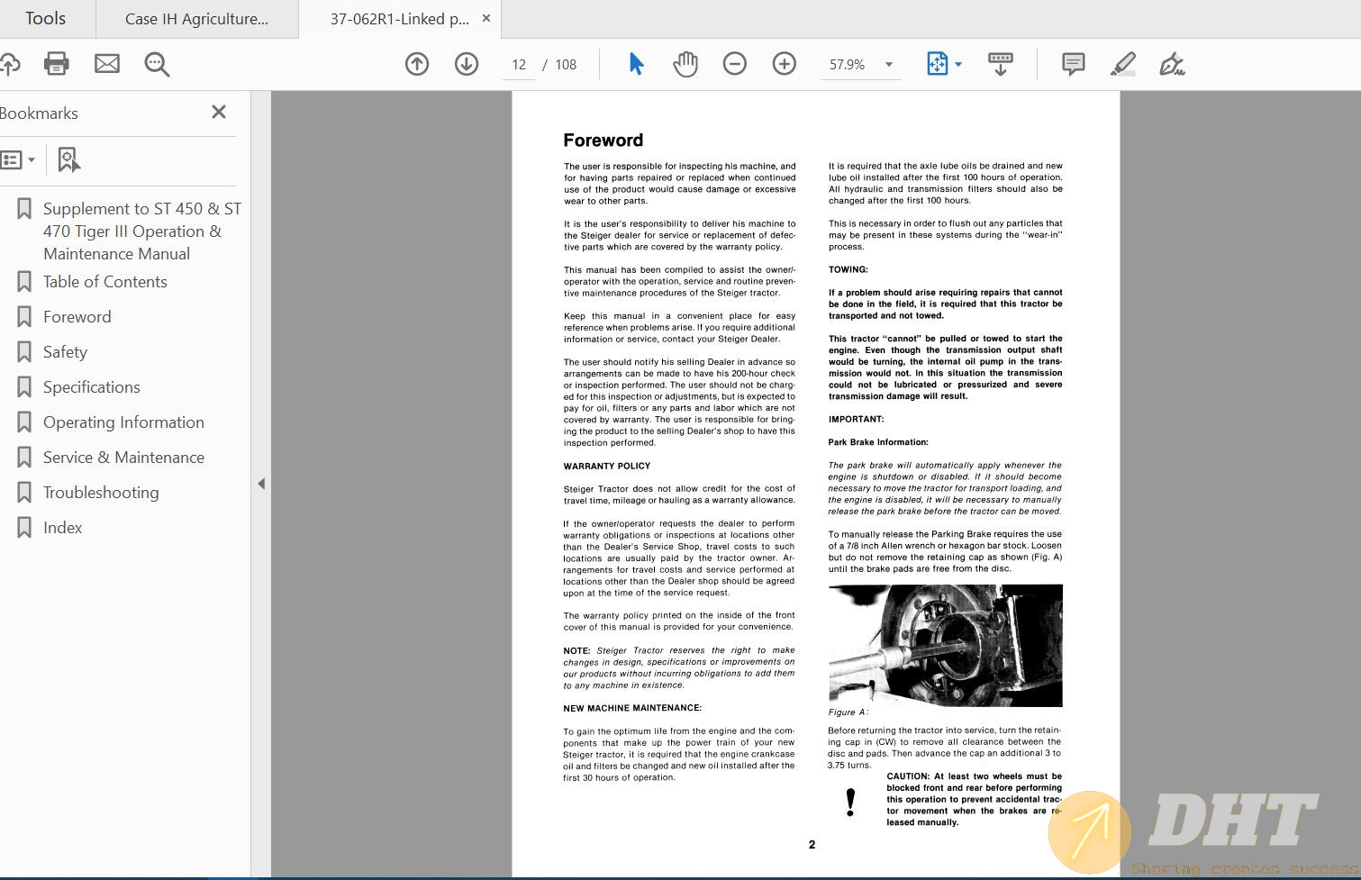Open Supplement to ST 450 bookmark
This screenshot has width=1361, height=880.
(x=142, y=231)
